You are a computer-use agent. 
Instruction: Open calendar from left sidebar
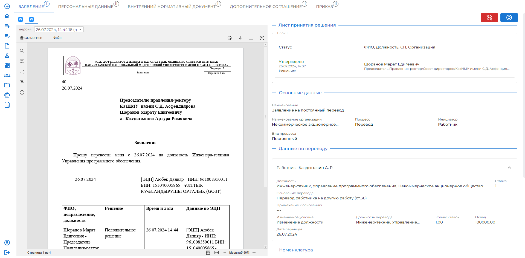pos(7,105)
